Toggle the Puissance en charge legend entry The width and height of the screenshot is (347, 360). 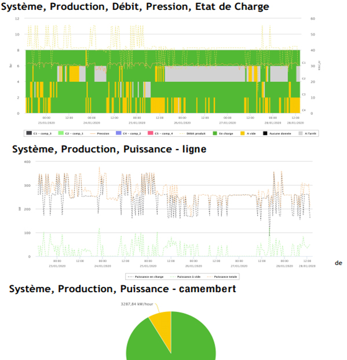coord(146,277)
